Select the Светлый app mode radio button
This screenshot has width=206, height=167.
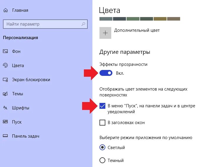pyautogui.click(x=102, y=147)
